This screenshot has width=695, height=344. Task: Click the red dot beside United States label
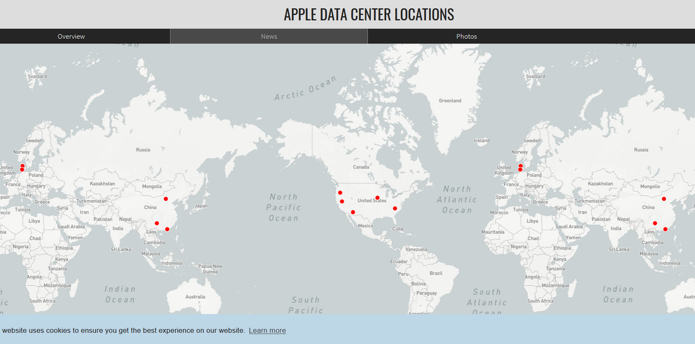pos(377,197)
